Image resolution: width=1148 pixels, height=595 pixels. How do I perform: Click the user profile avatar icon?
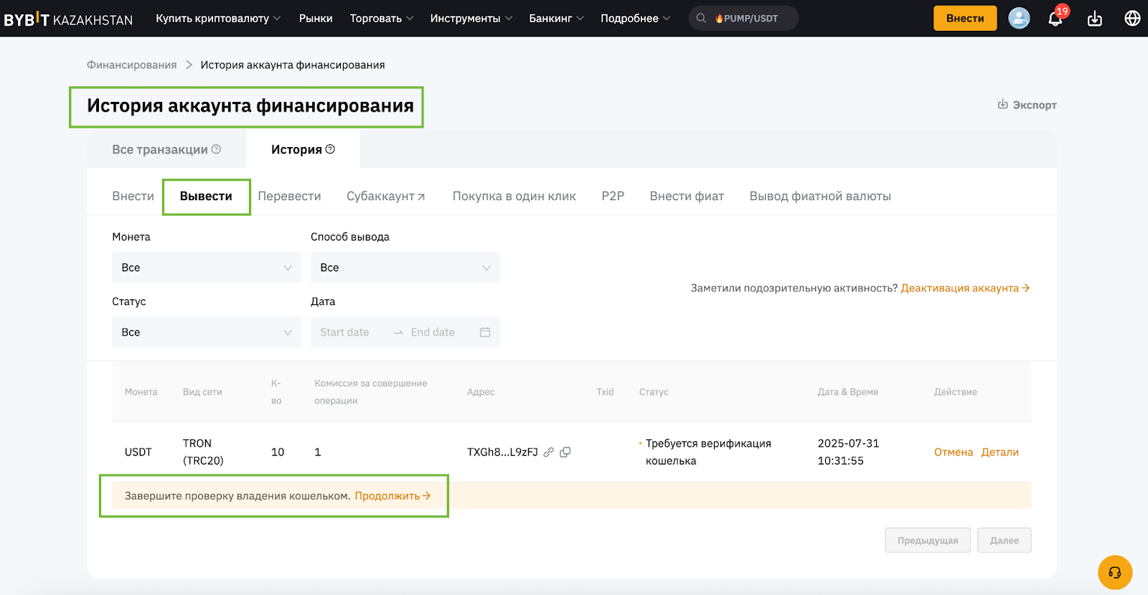coord(1019,19)
